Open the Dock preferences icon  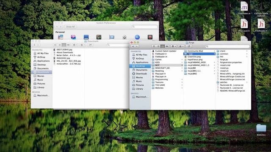tap(86, 37)
